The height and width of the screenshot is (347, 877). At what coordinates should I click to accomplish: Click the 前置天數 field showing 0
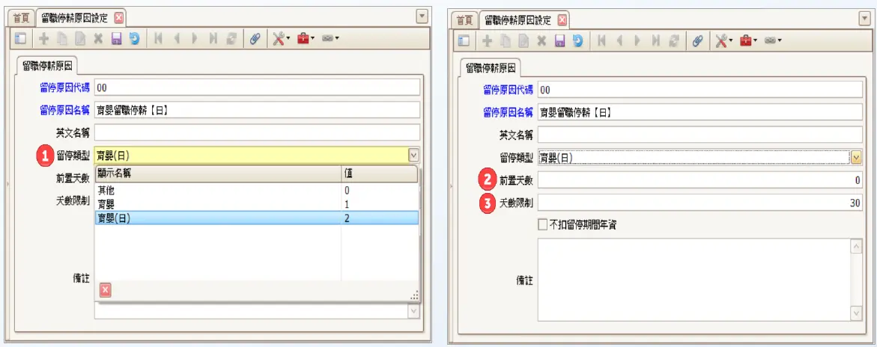(700, 180)
